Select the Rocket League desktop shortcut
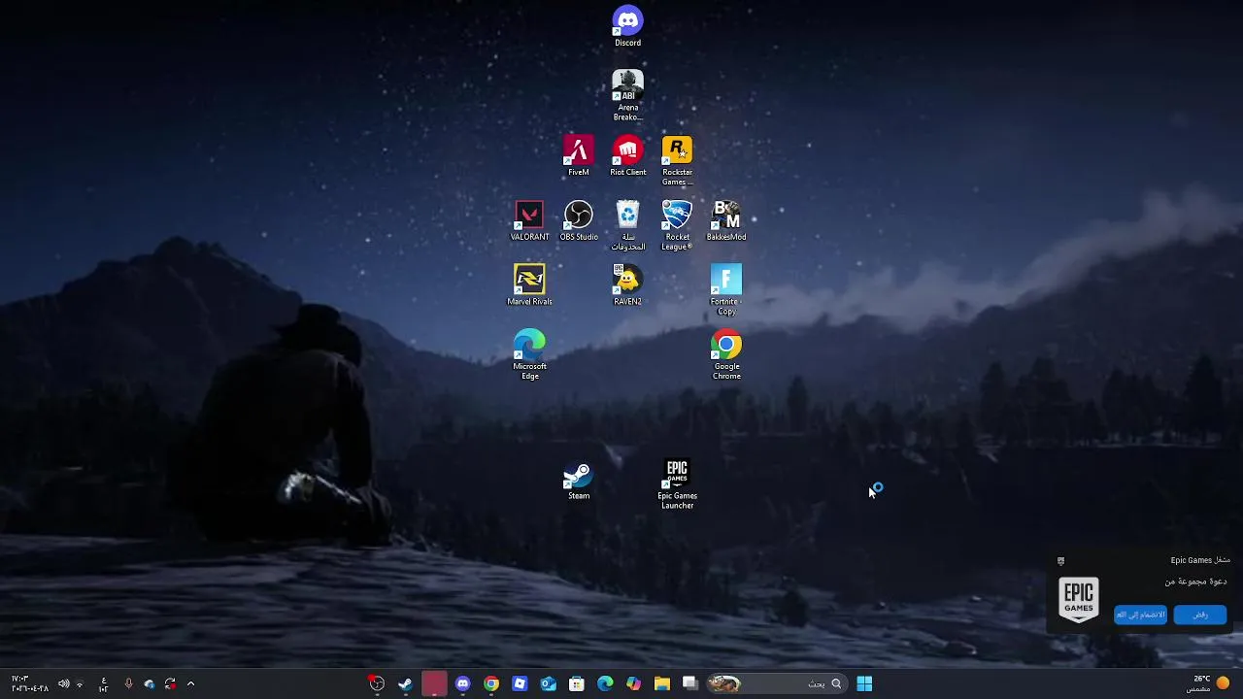Screen dimensions: 1243x699 [677, 225]
